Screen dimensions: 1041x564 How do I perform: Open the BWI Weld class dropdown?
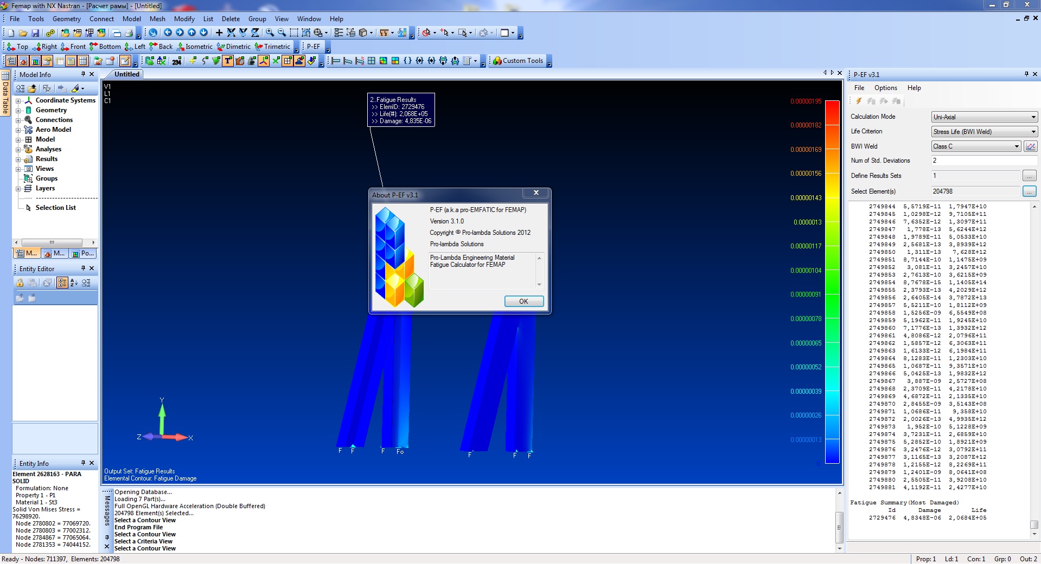click(976, 146)
